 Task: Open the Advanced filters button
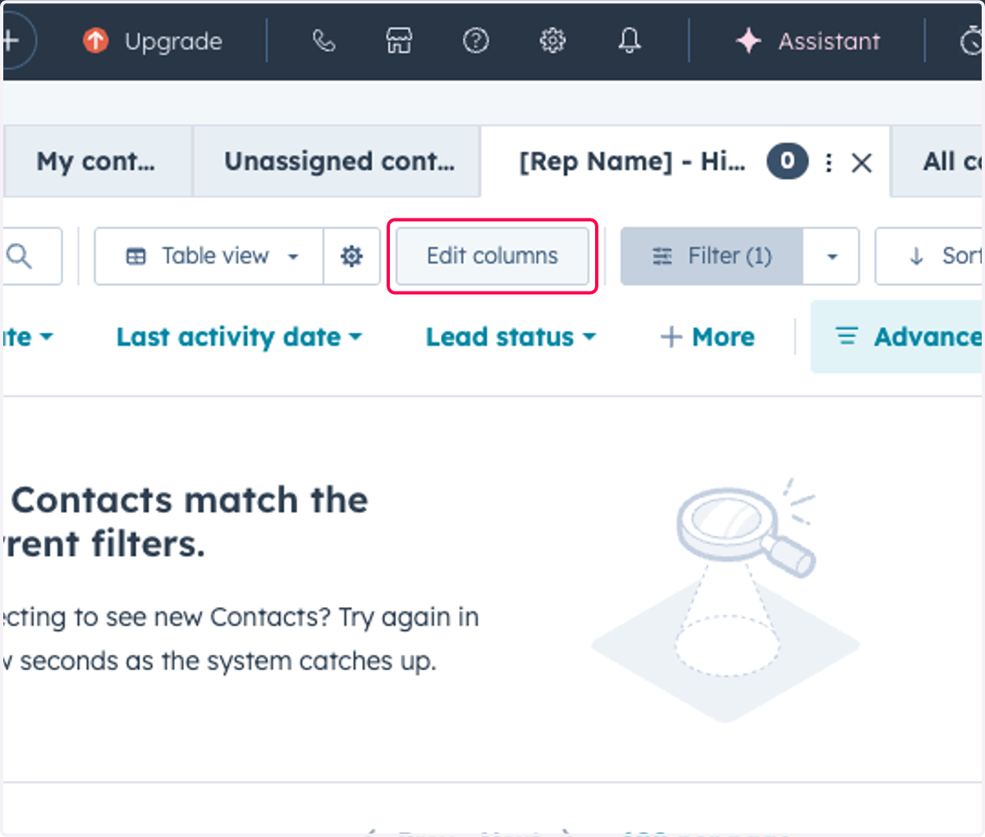[897, 337]
